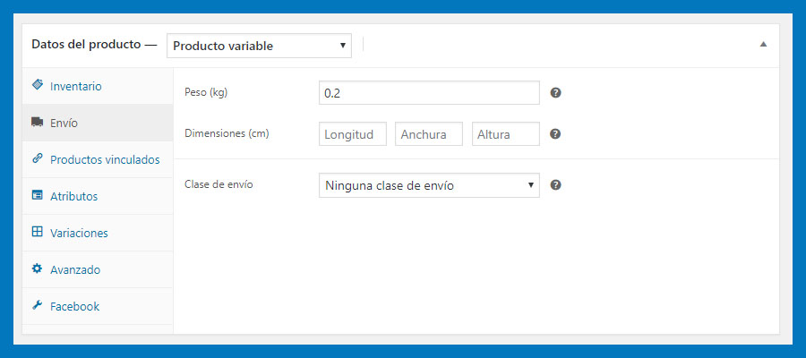Click the Peso (kg) input field

pos(429,93)
